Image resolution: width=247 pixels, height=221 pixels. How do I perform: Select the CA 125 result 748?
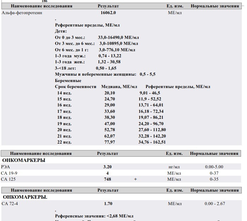pyautogui.click(x=107, y=179)
